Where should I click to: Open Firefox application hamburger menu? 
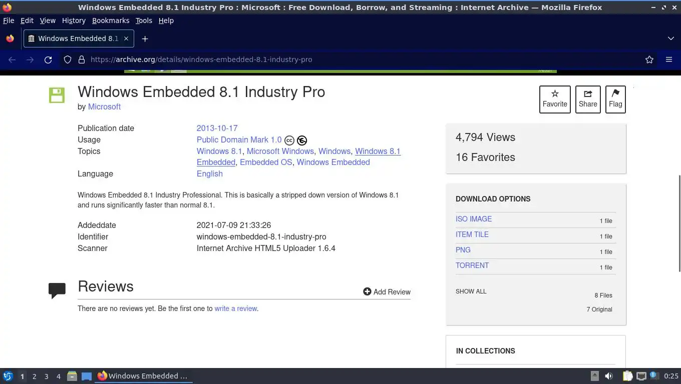tap(669, 59)
